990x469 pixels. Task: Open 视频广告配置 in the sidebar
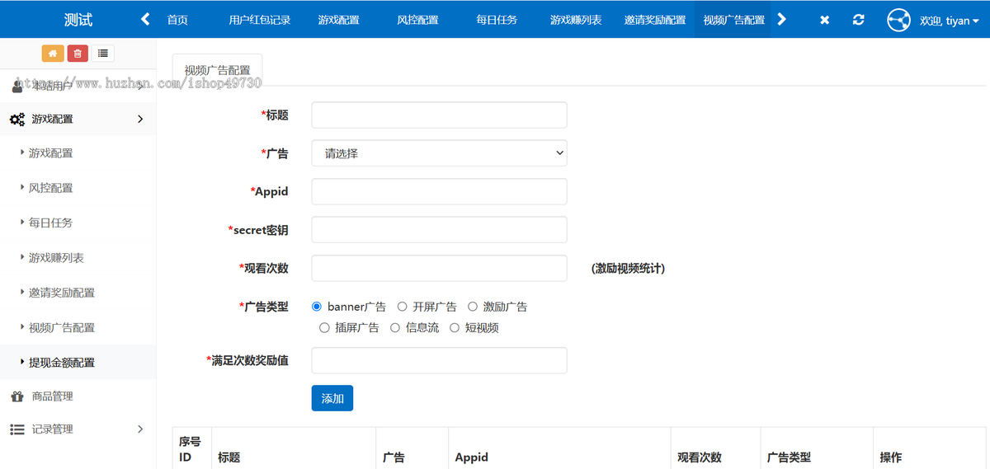pos(62,327)
